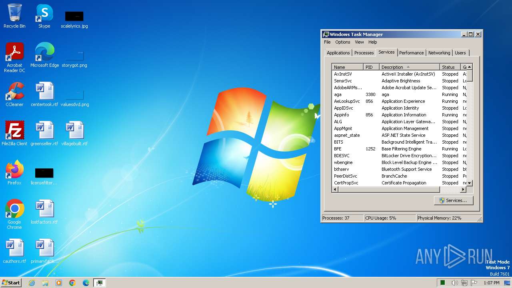This screenshot has width=512, height=288.
Task: Sort services by the Status column
Action: point(450,67)
